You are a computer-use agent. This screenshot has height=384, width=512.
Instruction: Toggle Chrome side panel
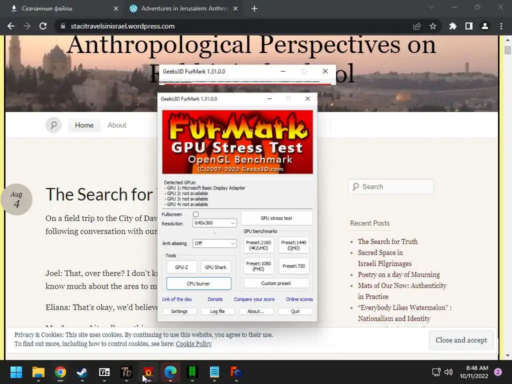tap(469, 26)
